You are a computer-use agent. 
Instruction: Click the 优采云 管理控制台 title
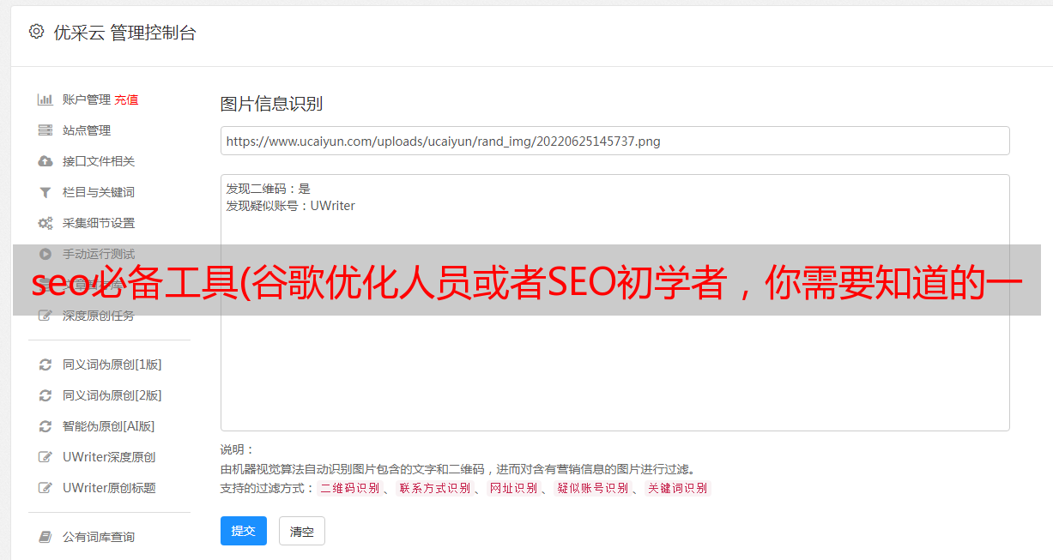pos(124,33)
